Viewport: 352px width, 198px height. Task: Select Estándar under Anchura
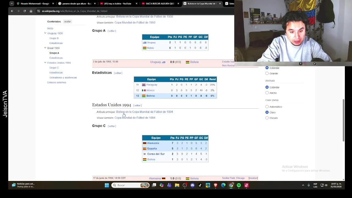(x=267, y=87)
